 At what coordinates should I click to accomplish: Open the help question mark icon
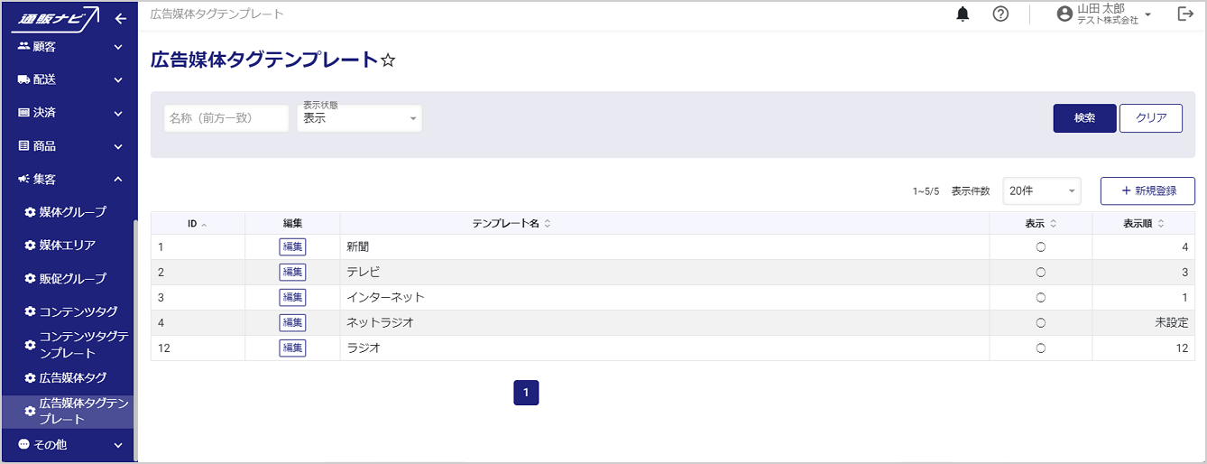(x=1000, y=14)
